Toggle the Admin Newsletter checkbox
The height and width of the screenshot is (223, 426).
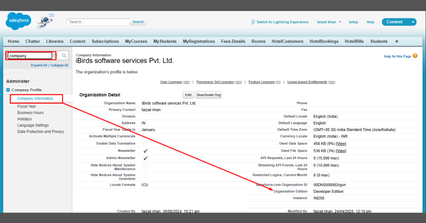(x=145, y=159)
